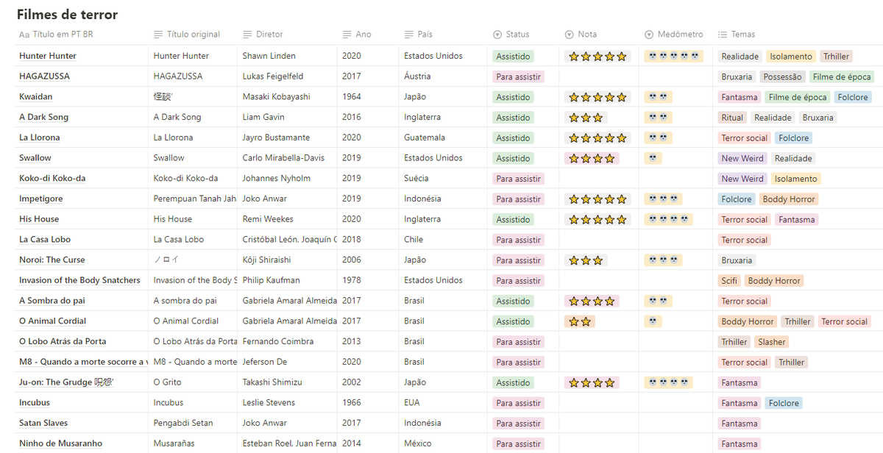Select the Boddy Horror tag on Impetigore

(x=789, y=199)
